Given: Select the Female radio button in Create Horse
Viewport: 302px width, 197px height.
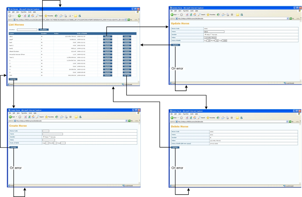Looking at the screenshot, I should coord(49,137).
